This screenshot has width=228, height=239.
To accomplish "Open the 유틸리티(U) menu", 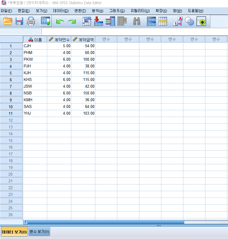I will 140,11.
